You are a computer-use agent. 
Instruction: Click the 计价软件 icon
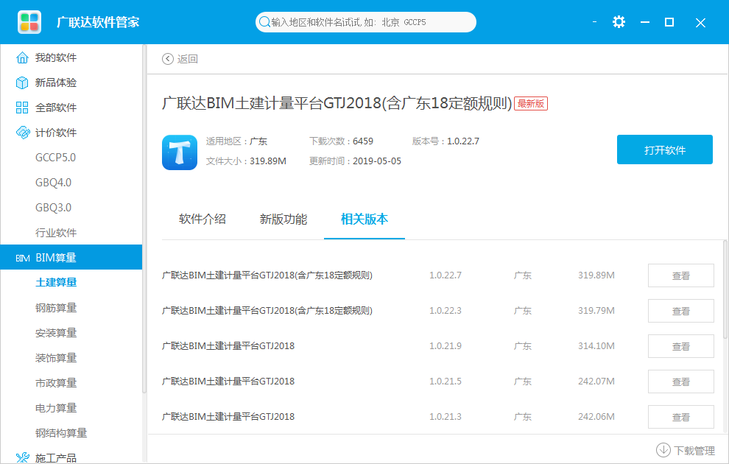pyautogui.click(x=22, y=133)
